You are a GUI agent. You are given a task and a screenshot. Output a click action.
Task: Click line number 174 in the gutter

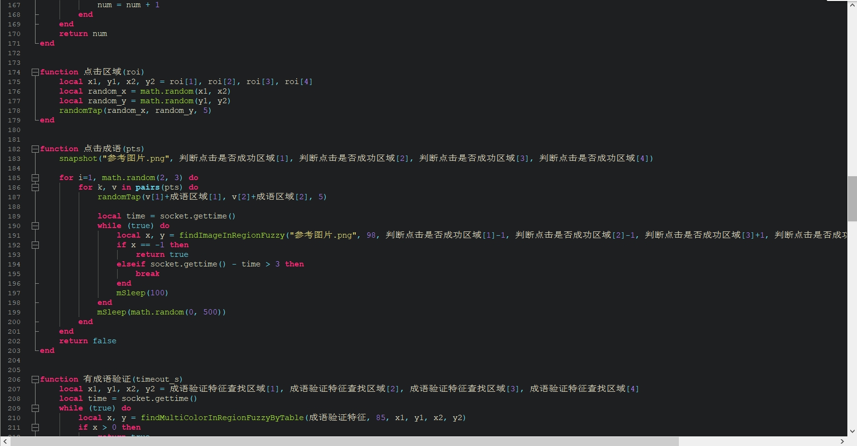coord(14,72)
